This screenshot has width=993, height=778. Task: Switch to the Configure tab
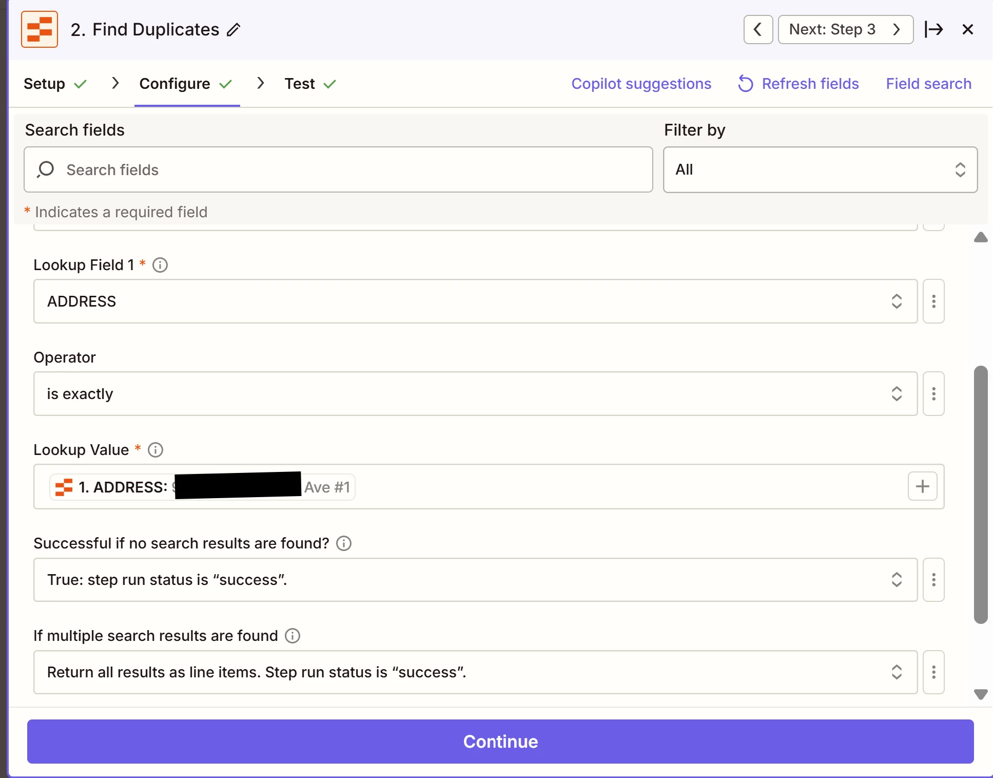(186, 84)
